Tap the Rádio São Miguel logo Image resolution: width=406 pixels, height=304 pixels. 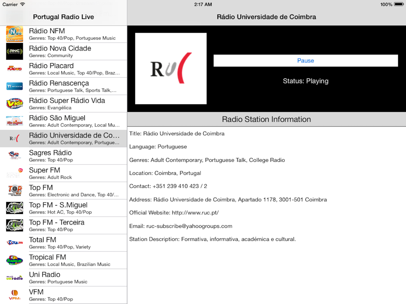[15, 121]
